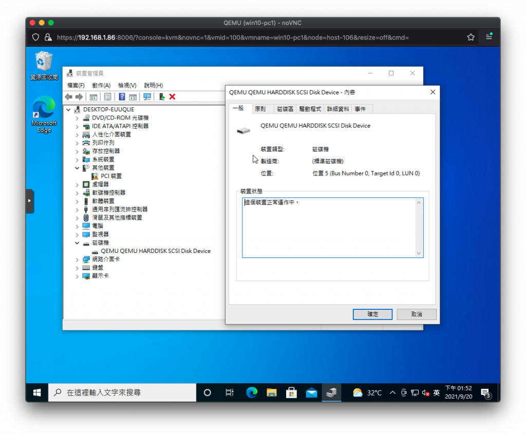Collapse DESKTOP-EUUQLIE root node
Image resolution: width=526 pixels, height=436 pixels.
click(68, 109)
